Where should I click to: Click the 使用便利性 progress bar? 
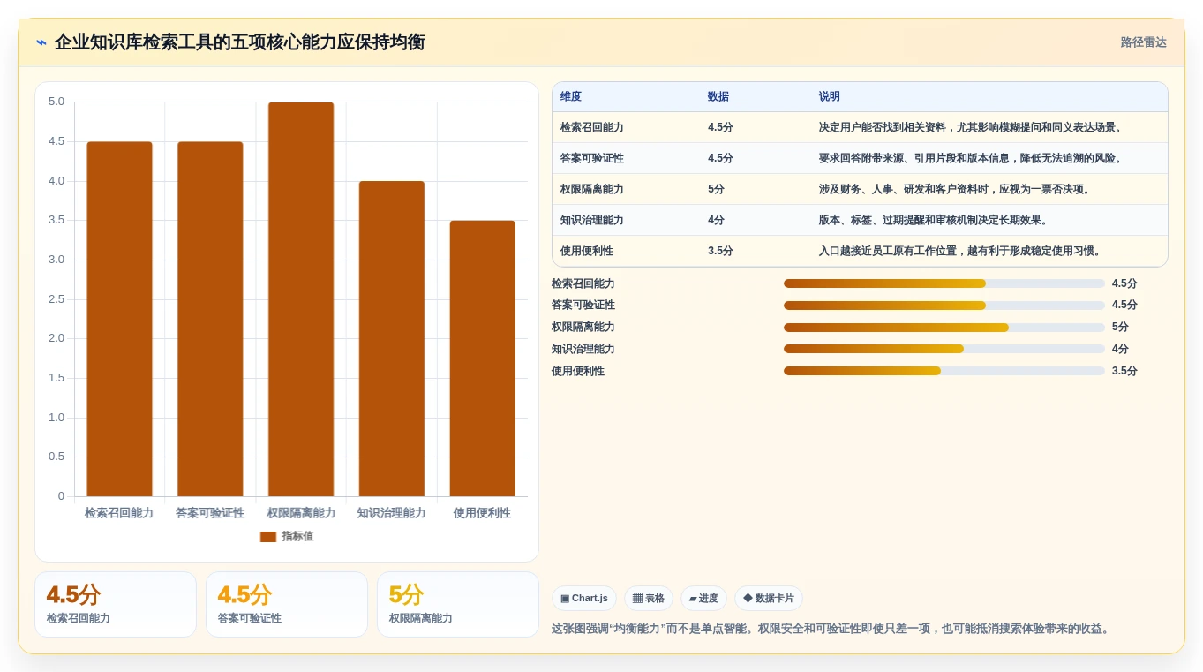tap(944, 371)
